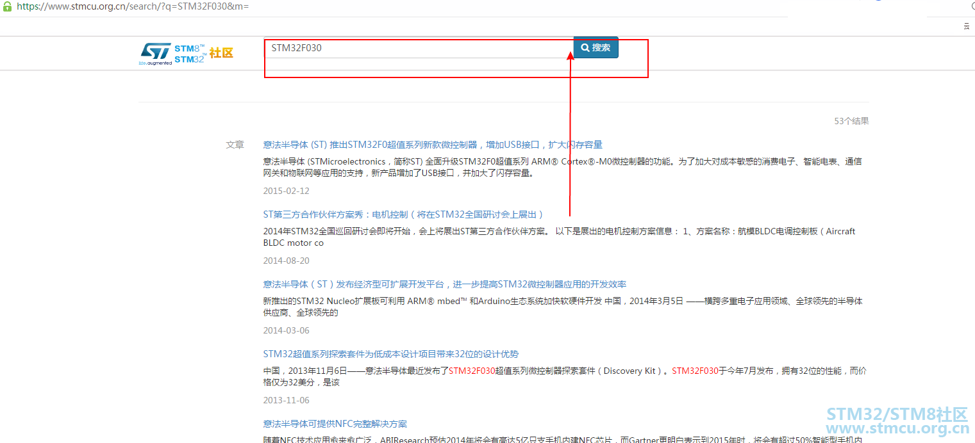Open article ST第三方合作伙伴方案秀：电机控制
Screen dimensions: 975x443
click(x=404, y=214)
